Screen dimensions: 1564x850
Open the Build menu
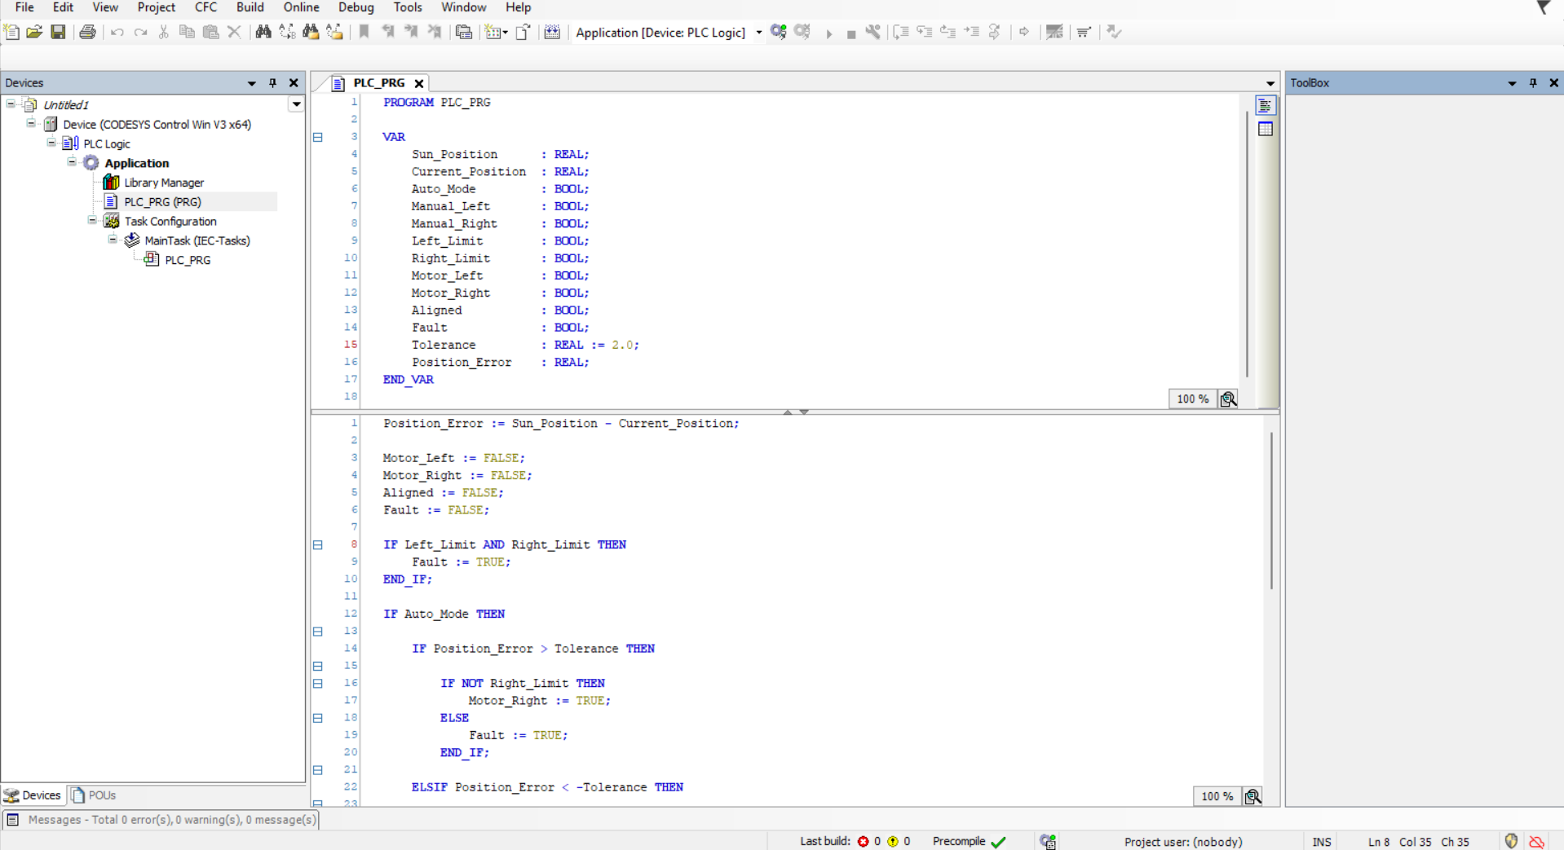click(250, 7)
